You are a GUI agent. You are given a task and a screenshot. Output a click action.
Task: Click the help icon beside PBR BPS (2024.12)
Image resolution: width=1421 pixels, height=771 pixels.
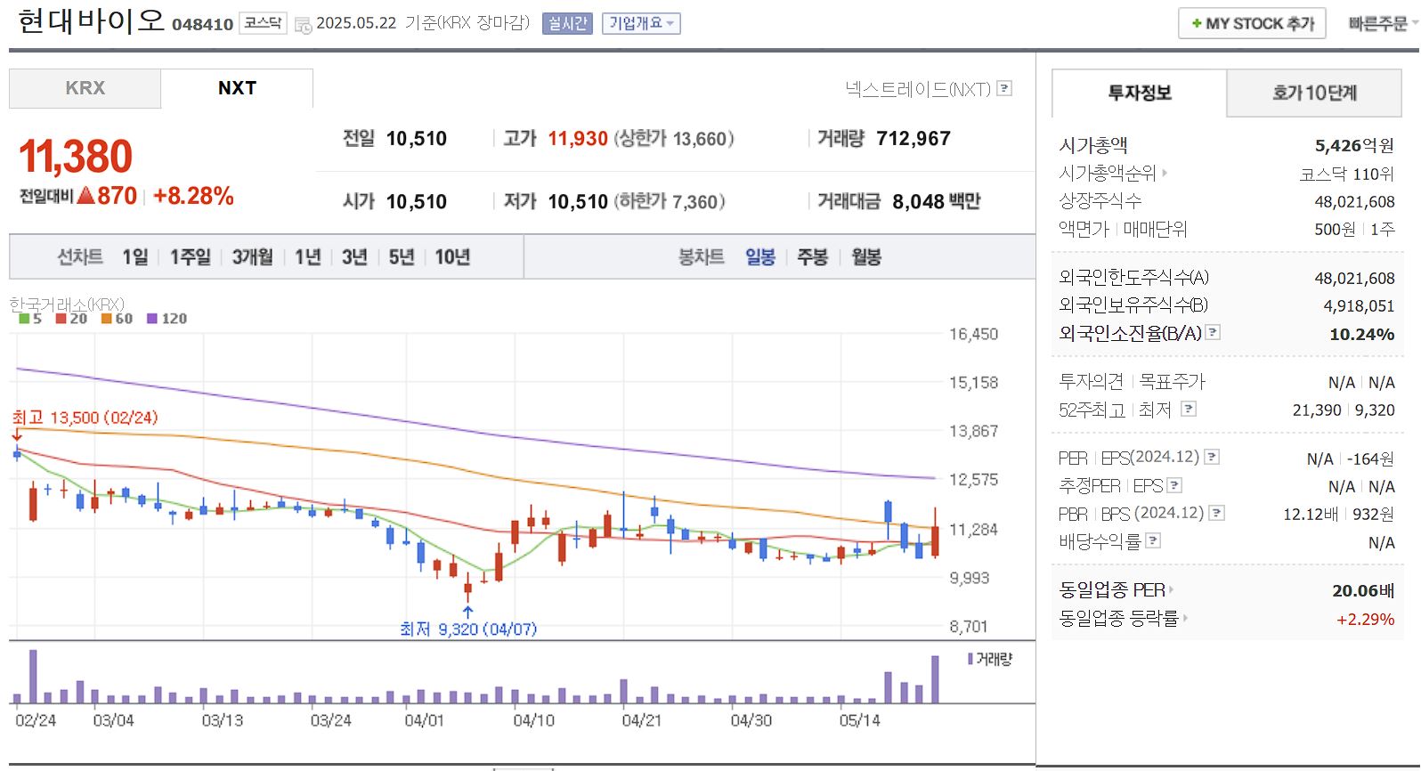coord(1217,513)
